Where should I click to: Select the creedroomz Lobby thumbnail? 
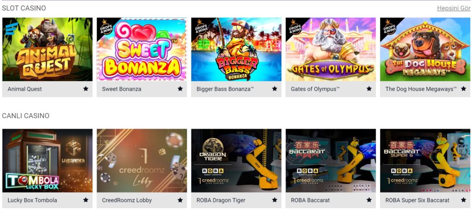[x=142, y=161]
